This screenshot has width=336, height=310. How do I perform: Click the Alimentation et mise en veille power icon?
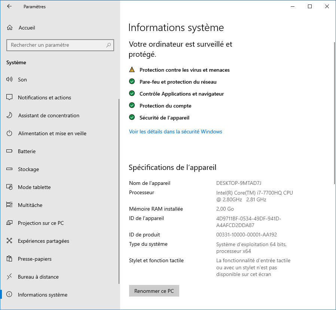pos(10,133)
